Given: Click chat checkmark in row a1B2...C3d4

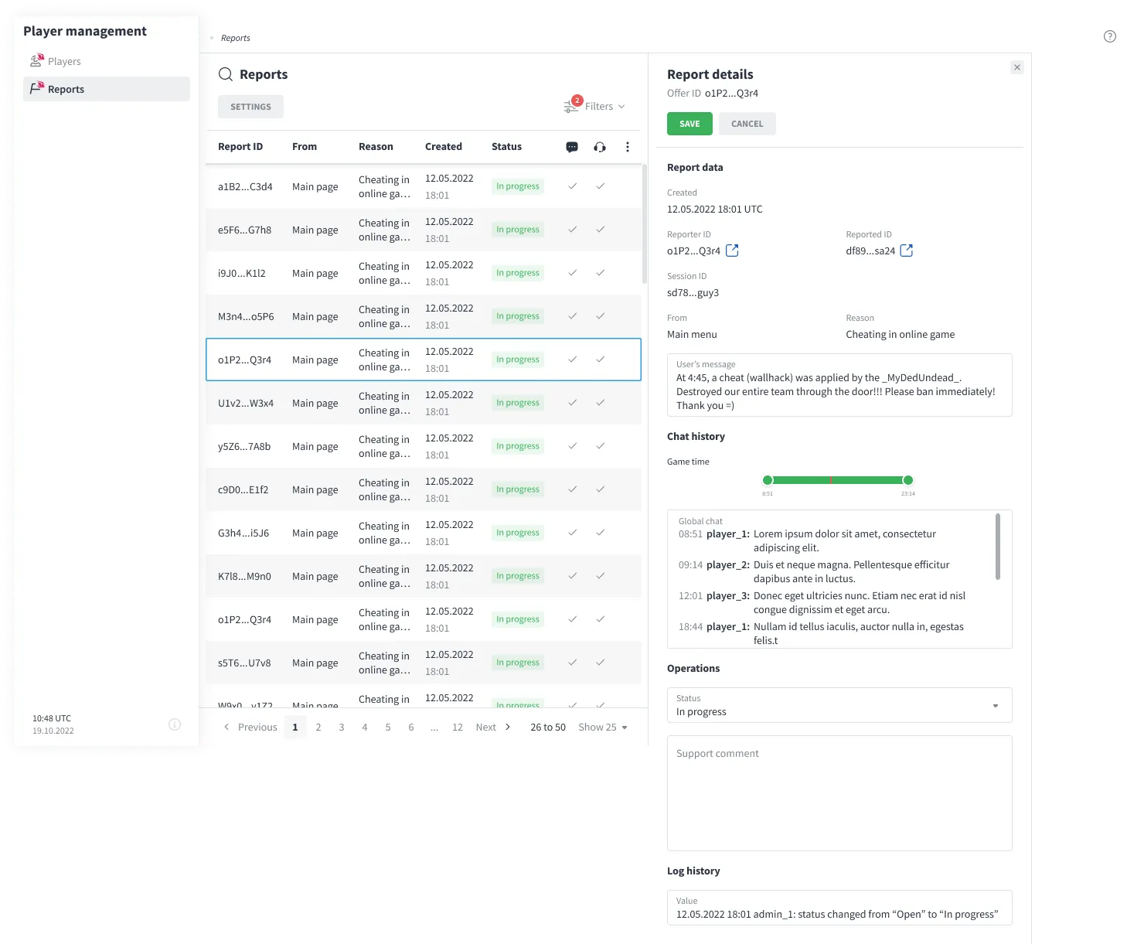Looking at the screenshot, I should (x=572, y=186).
